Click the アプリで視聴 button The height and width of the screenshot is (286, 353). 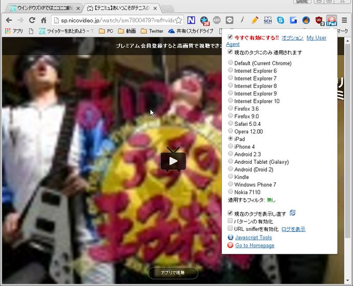(x=173, y=272)
